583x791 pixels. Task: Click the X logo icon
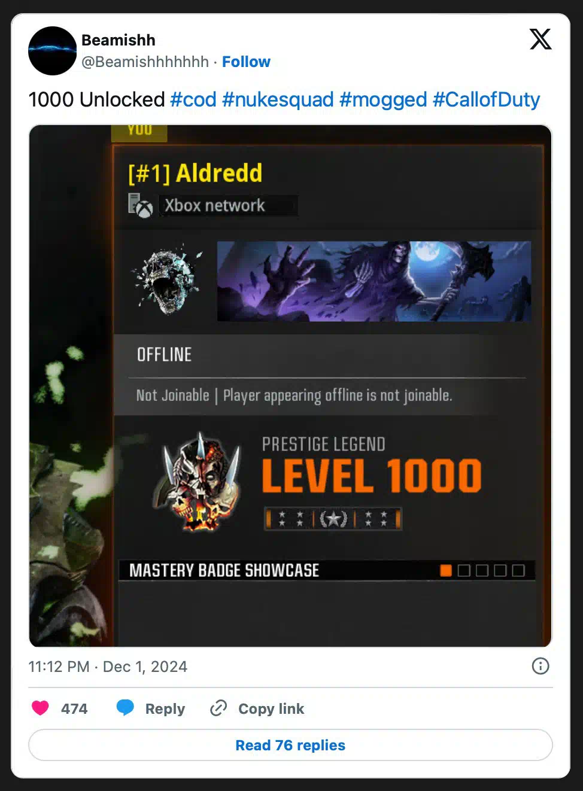tap(541, 39)
